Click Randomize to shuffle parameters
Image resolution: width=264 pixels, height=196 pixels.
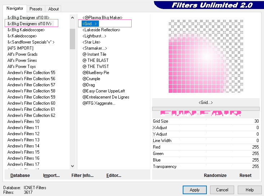[215, 175]
